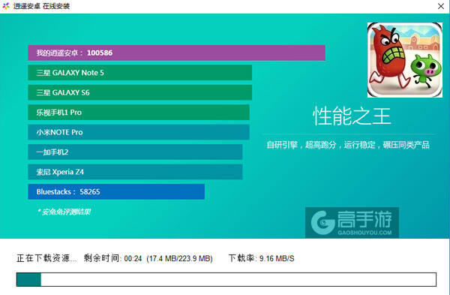
Task: Click the 三星 GALAXY S6 bar
Action: (139, 92)
